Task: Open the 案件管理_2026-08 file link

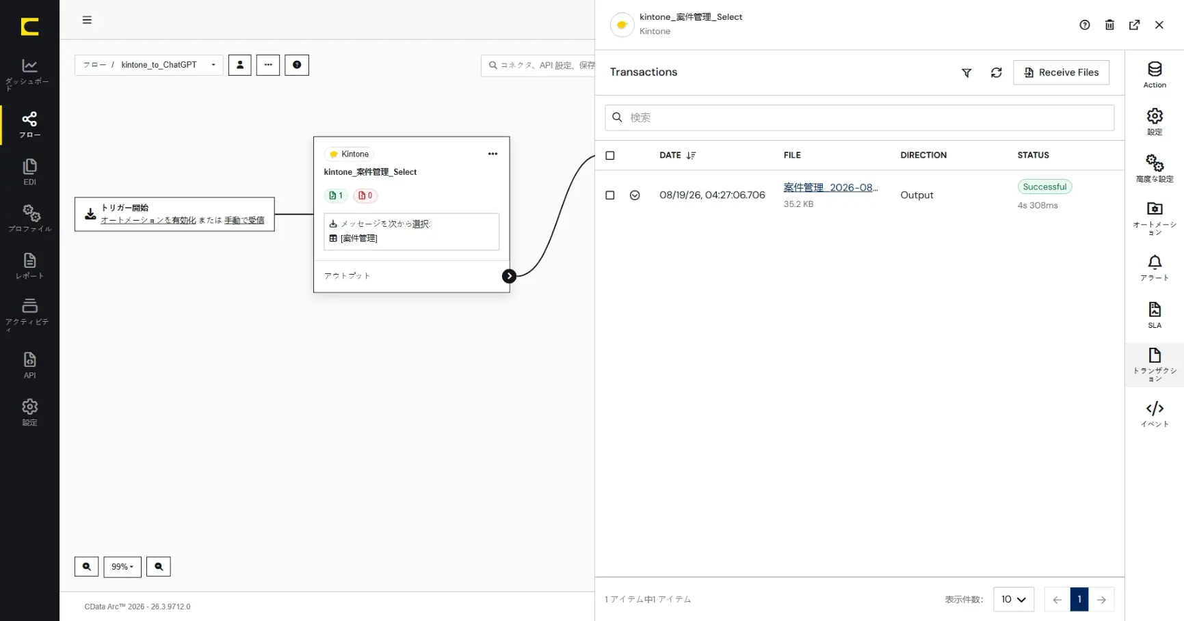Action: pos(831,188)
